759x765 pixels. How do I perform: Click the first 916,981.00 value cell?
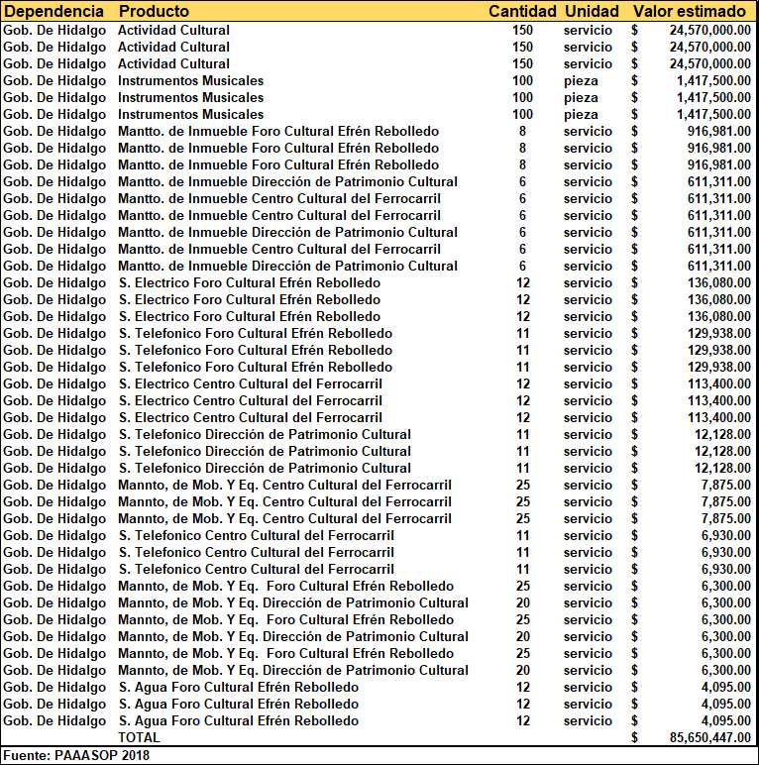pyautogui.click(x=719, y=131)
